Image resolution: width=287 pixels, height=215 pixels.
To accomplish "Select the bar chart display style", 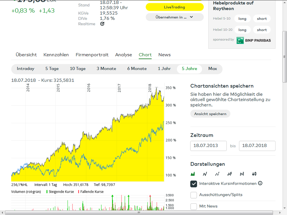I will pyautogui.click(x=229, y=174).
